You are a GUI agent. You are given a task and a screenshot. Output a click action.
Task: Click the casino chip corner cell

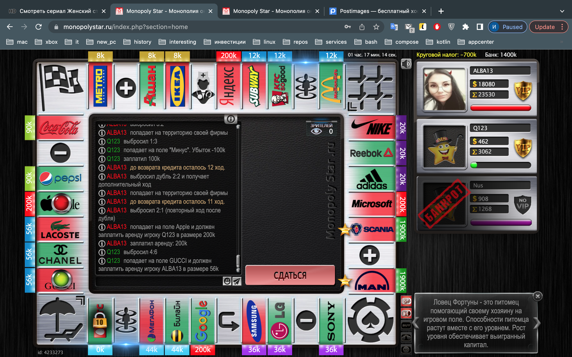pos(370,320)
